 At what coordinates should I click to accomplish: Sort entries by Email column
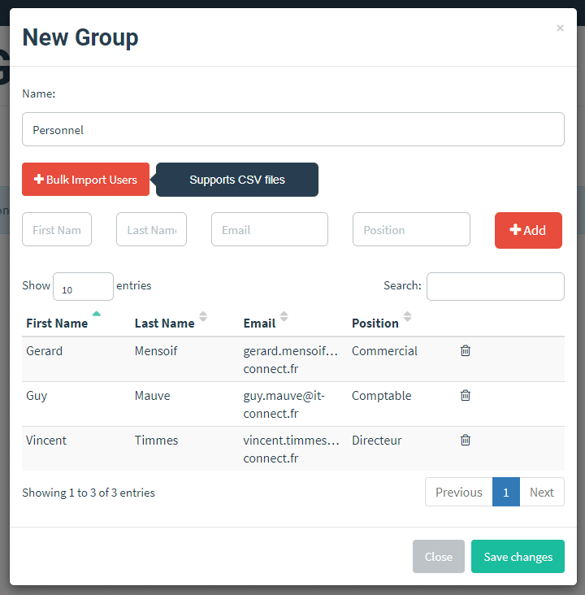point(284,317)
